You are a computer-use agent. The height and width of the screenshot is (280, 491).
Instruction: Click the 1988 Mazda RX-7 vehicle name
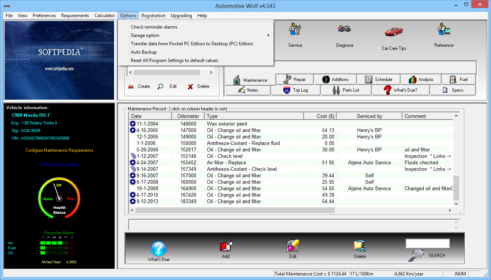coord(30,115)
